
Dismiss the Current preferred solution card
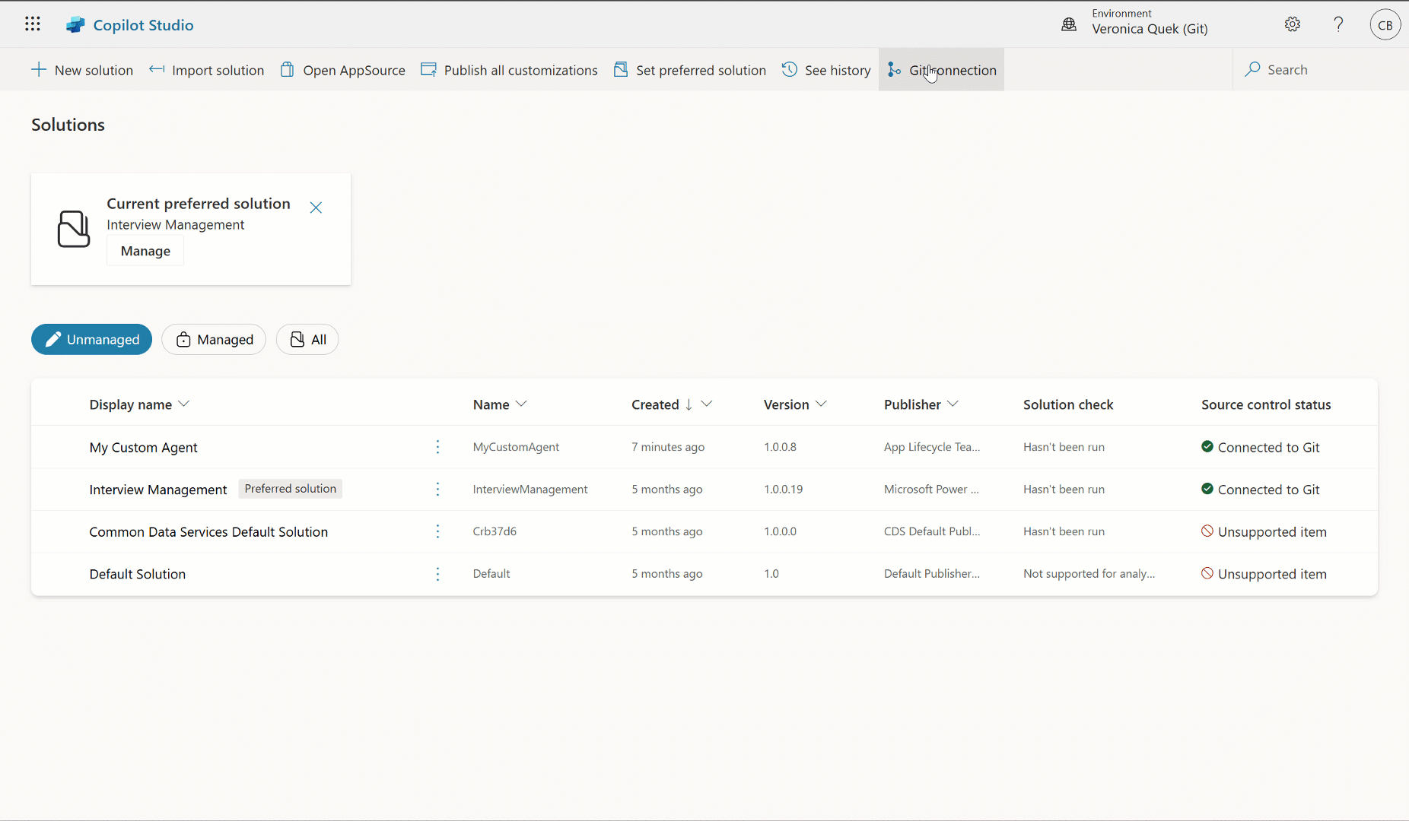pos(316,207)
